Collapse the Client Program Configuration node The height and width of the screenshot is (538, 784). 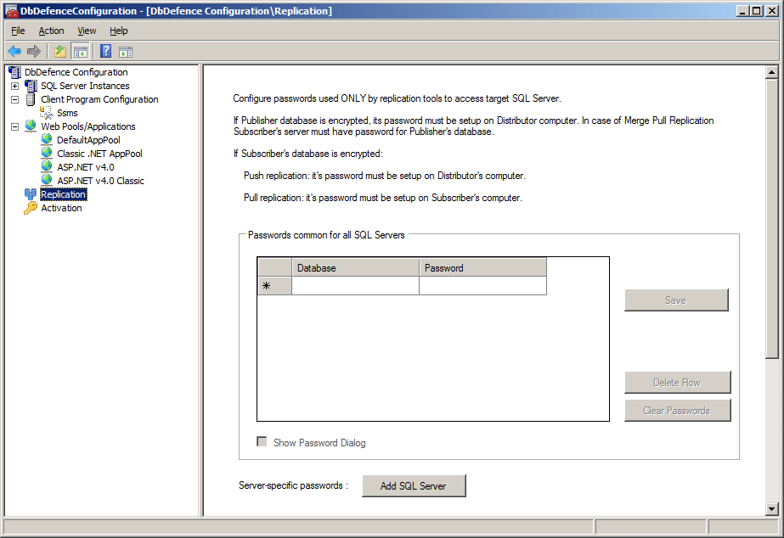14,99
